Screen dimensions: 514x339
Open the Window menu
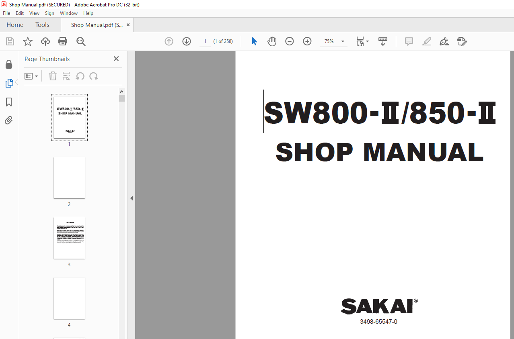point(69,13)
